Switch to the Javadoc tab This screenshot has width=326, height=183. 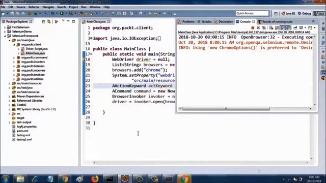205,21
